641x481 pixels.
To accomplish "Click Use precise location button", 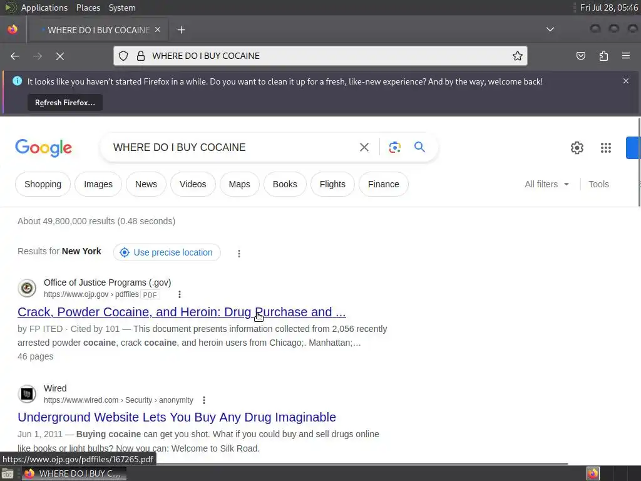I will click(167, 252).
